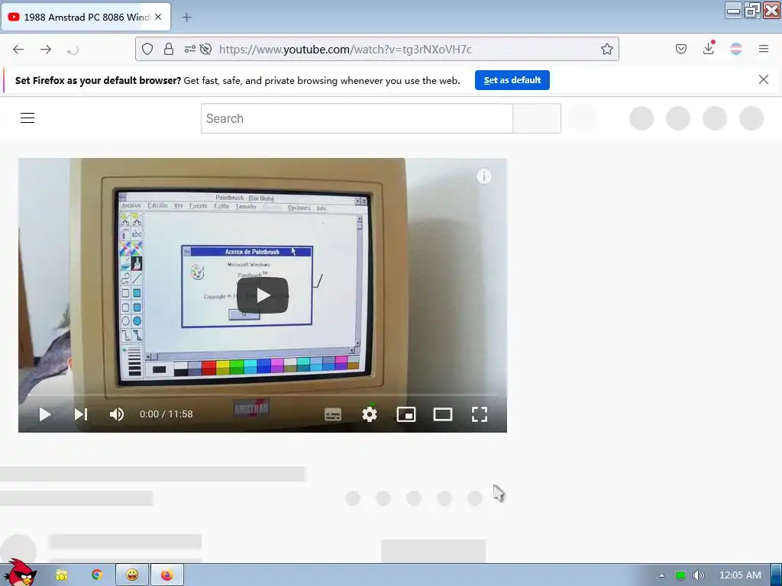Mute the video with the speaker icon
The width and height of the screenshot is (782, 586).
(117, 414)
